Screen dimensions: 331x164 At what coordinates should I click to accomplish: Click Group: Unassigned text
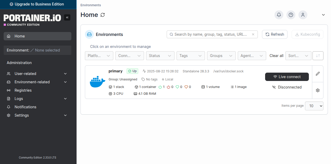point(123,79)
